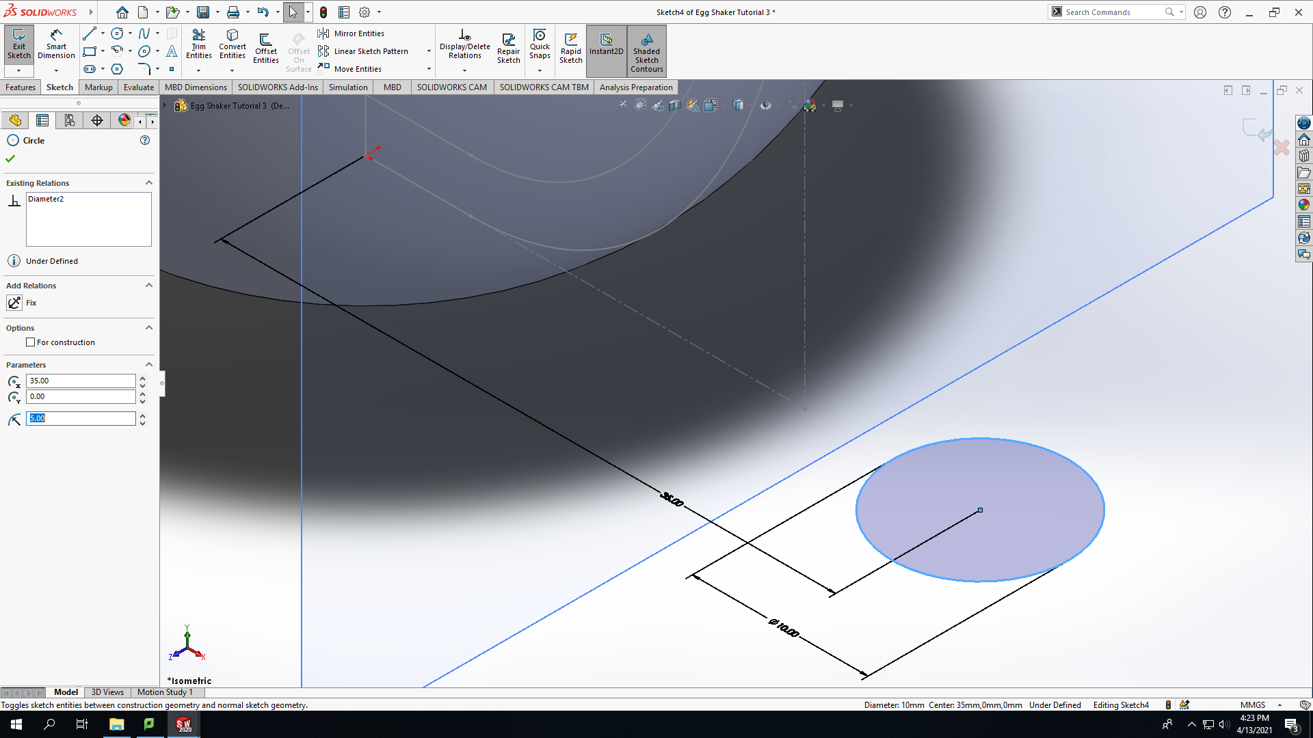
Task: Switch to the Features tab
Action: pos(21,87)
